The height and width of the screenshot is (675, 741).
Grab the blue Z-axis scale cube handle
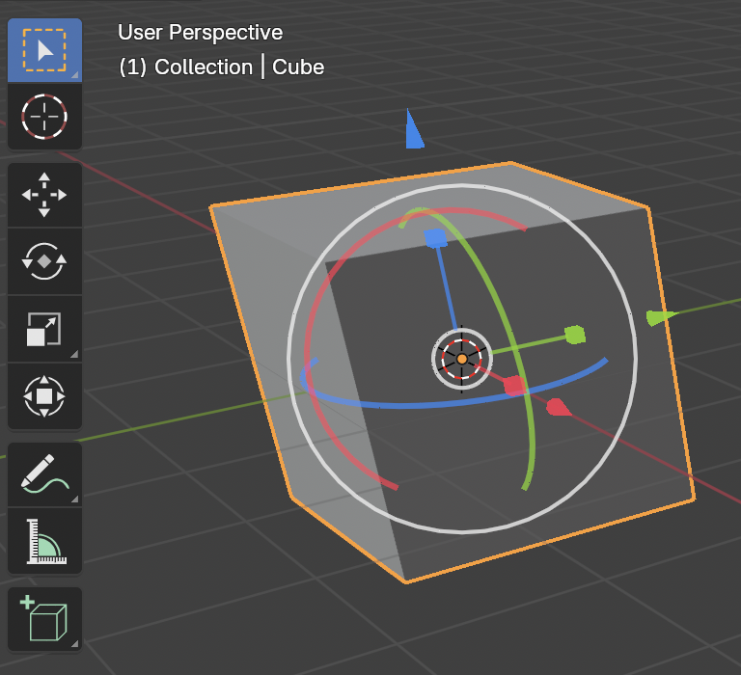click(x=435, y=238)
